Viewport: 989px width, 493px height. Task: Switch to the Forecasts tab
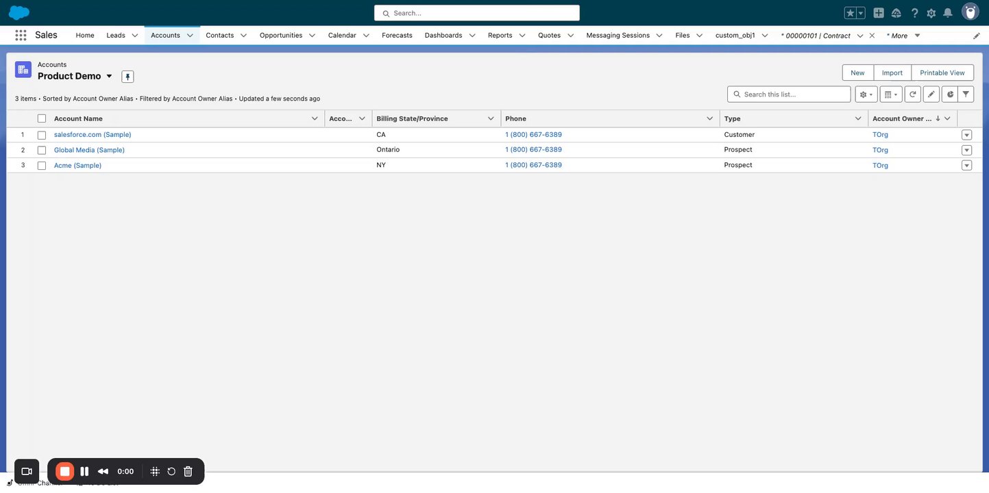click(397, 35)
